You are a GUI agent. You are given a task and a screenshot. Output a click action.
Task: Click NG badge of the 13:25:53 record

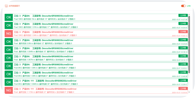9,90
